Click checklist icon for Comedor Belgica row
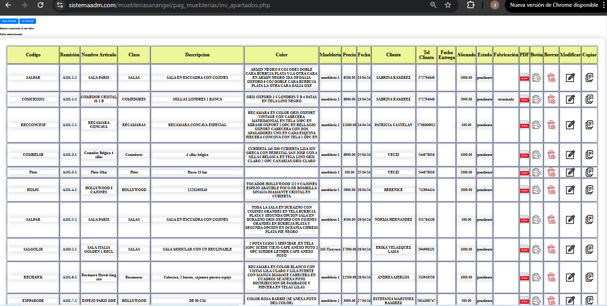Screen dimensions: 607x306 pos(536,155)
